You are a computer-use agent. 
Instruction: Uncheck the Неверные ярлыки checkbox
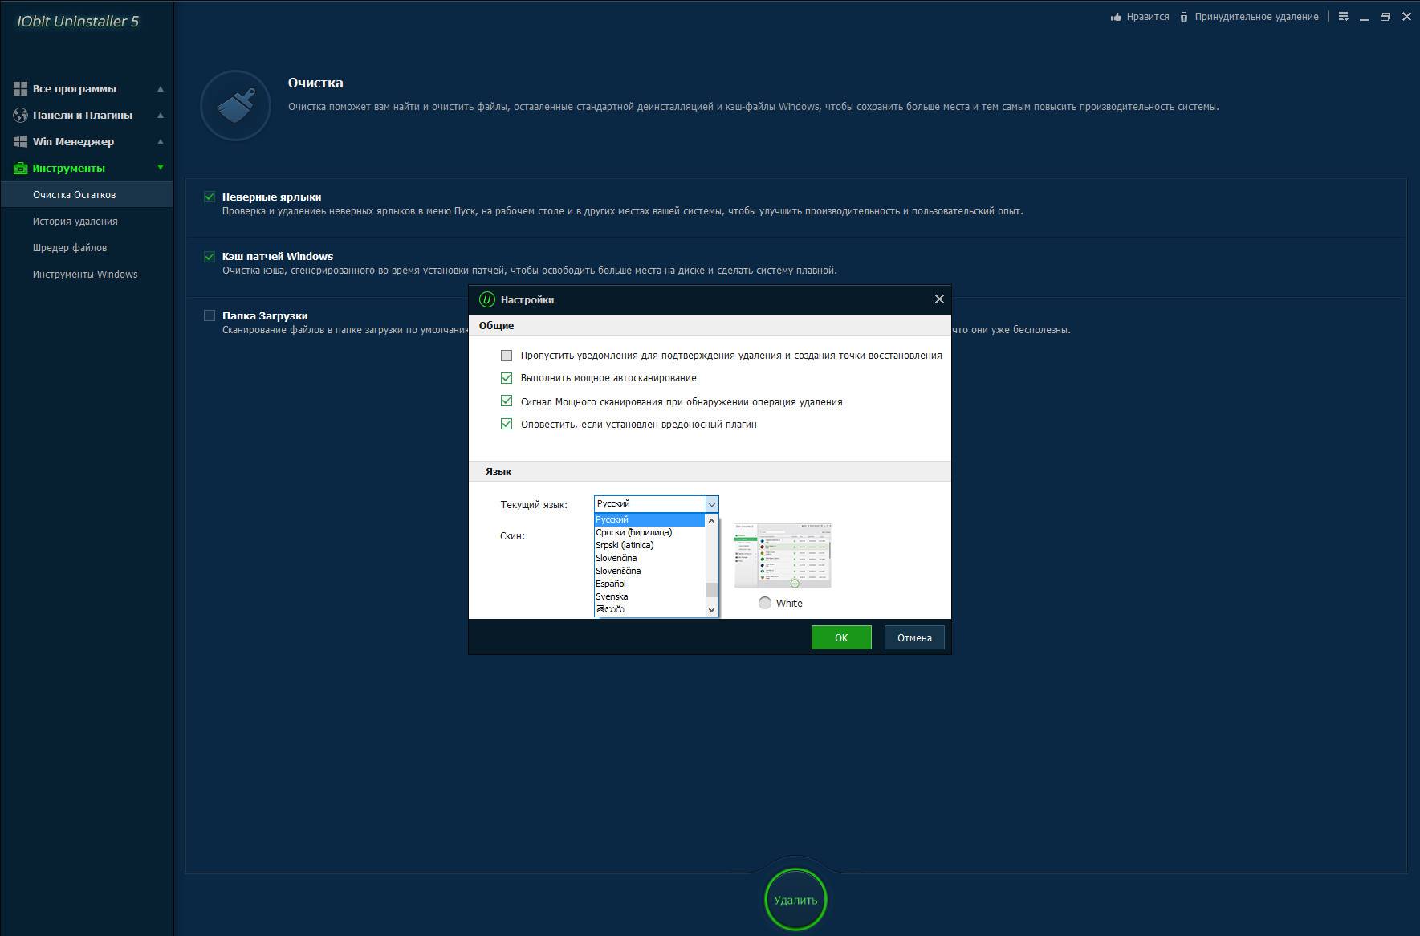[x=210, y=197]
